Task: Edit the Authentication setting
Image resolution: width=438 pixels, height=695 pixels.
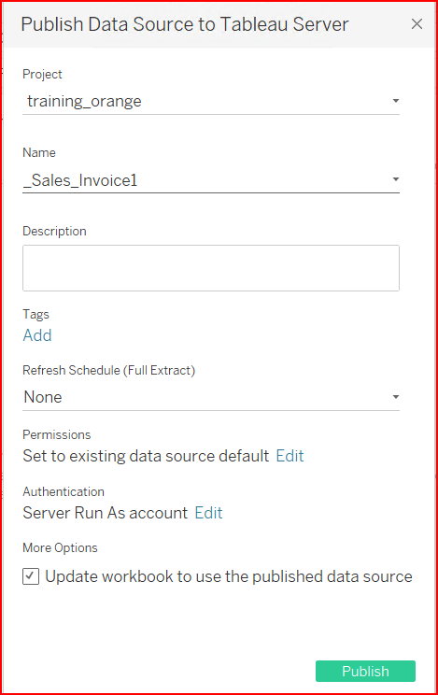Action: coord(209,513)
